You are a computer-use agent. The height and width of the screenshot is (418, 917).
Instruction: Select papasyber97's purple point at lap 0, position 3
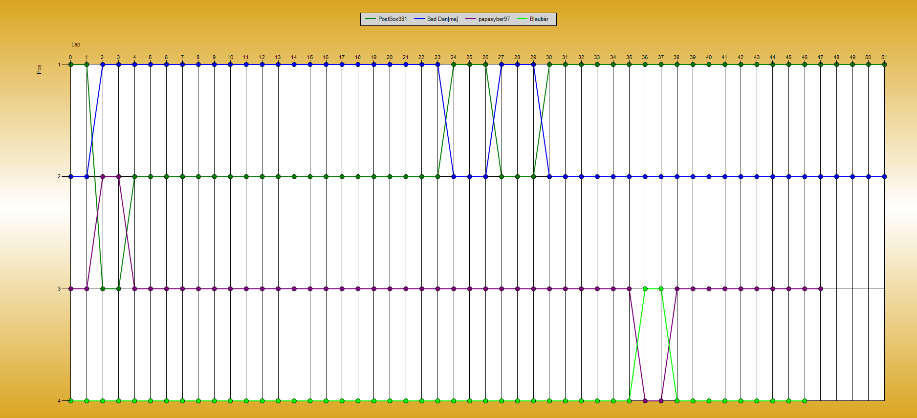tap(71, 289)
